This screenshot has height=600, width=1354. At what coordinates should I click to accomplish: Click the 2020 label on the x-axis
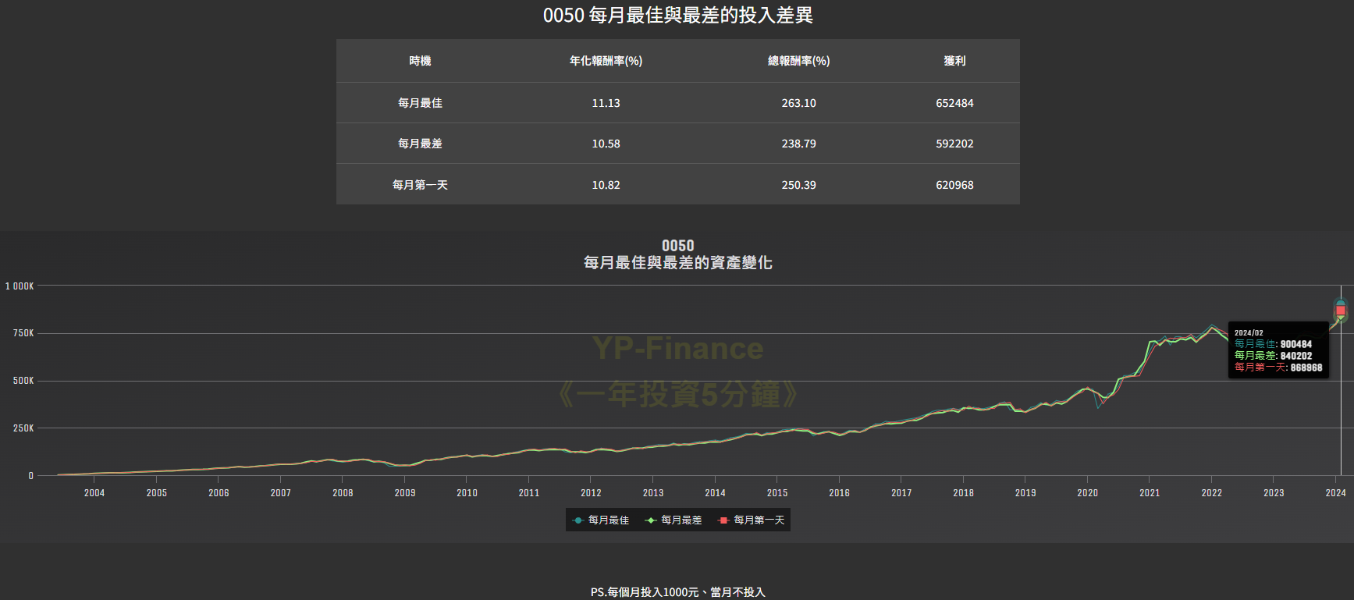click(x=1087, y=493)
